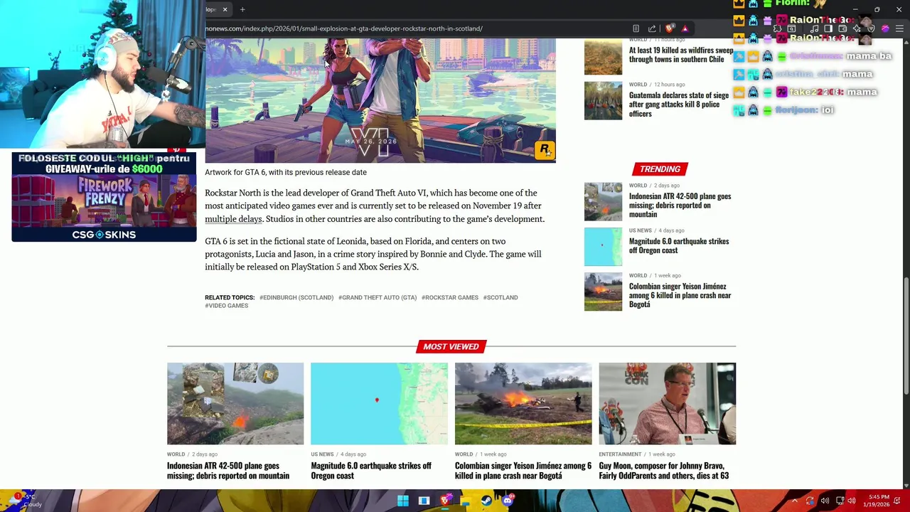The image size is (910, 512).
Task: Open the Windows Start menu
Action: 403,501
